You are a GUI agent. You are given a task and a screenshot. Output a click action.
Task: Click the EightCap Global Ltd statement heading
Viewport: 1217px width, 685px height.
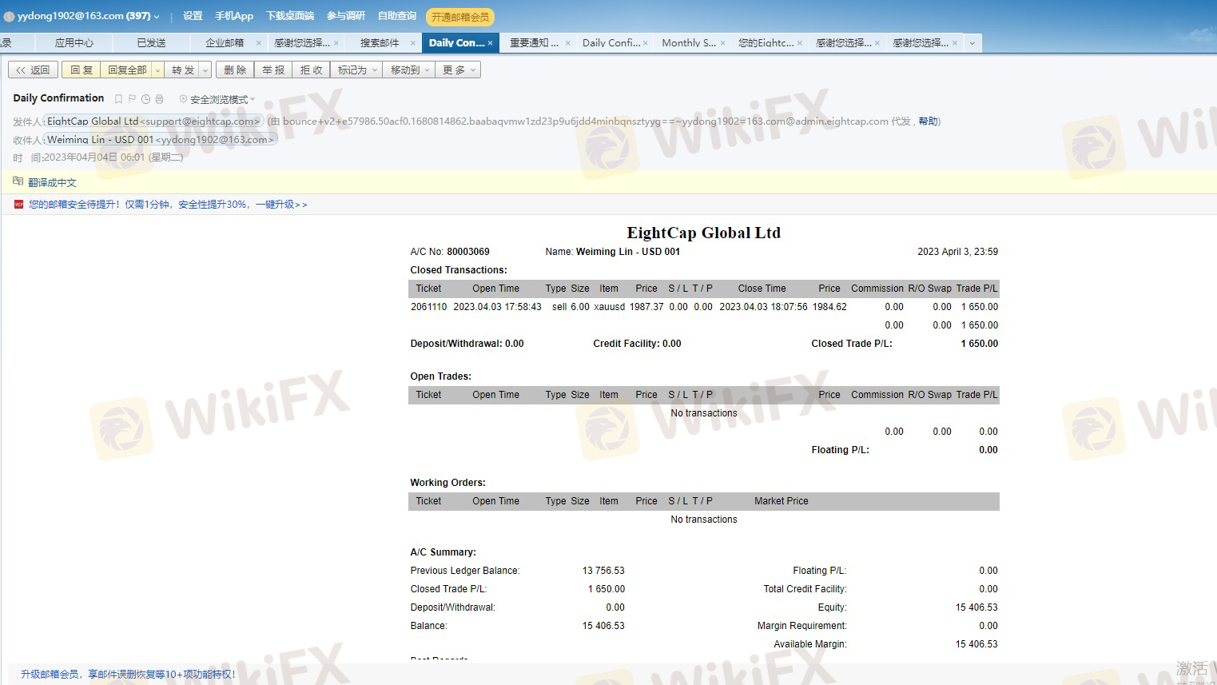703,233
